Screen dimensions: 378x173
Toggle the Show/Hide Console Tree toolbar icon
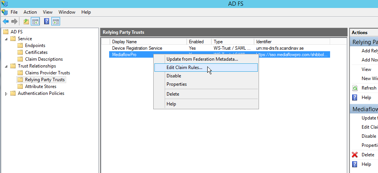tap(35, 22)
